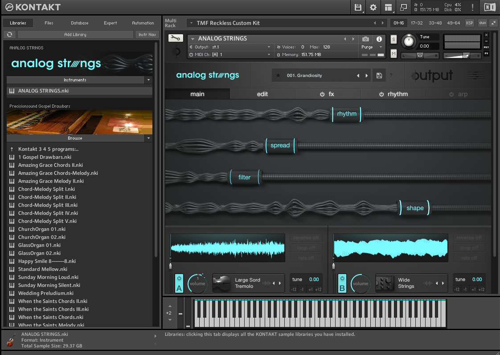Select previous source for layer A
This screenshot has width=500, height=355.
(x=274, y=283)
